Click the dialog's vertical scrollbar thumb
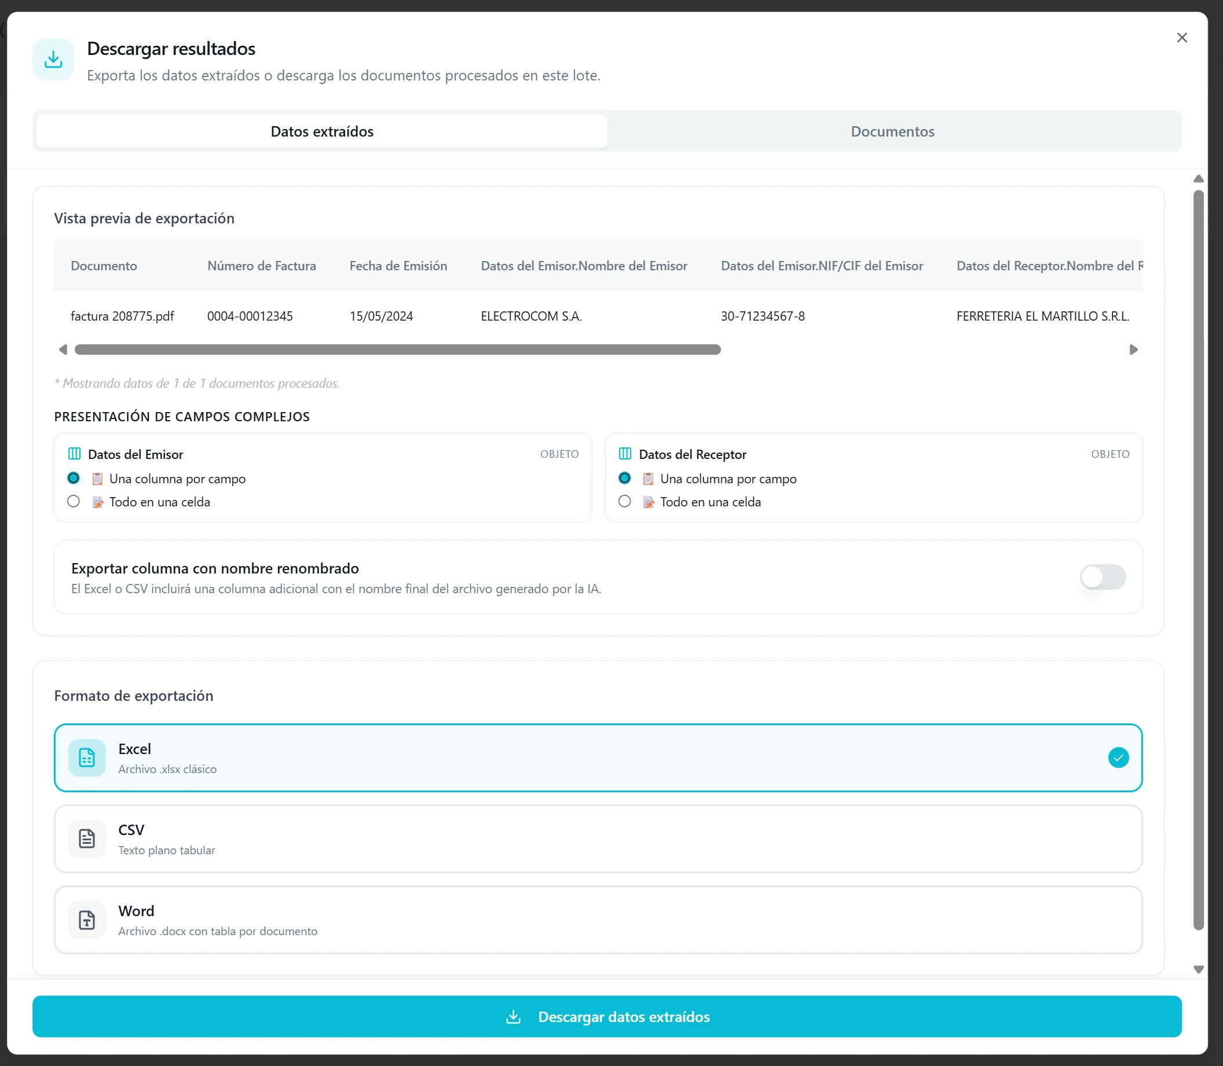The width and height of the screenshot is (1223, 1066). 1199,560
